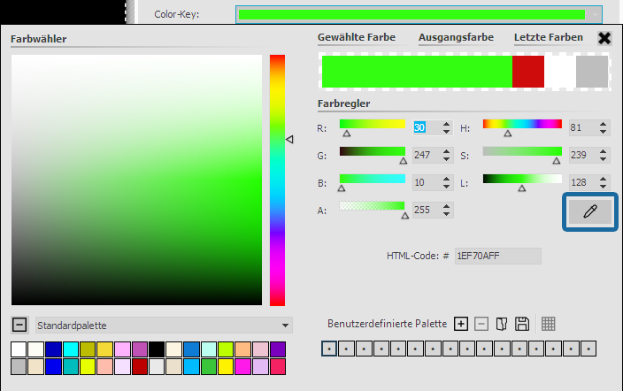Screen dimensions: 623x391
Task: Collapse the Standardpalette with minus button
Action: coord(19,325)
